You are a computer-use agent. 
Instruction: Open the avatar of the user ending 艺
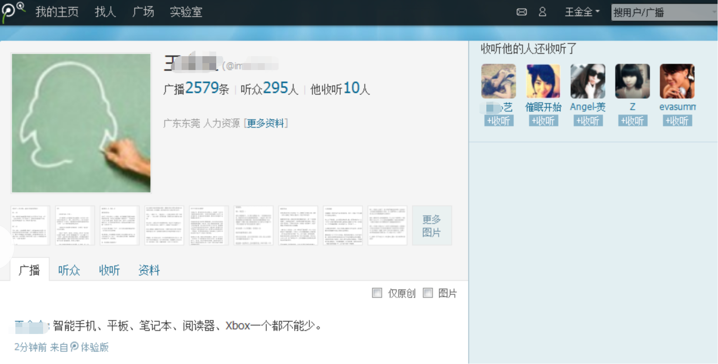click(499, 81)
